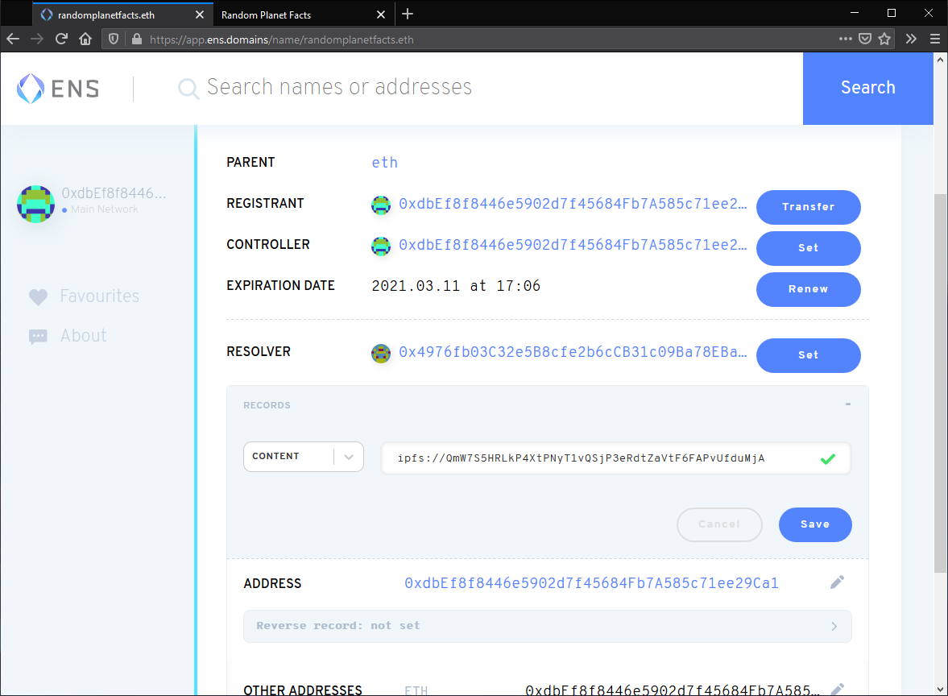The height and width of the screenshot is (696, 948).
Task: Click the pencil icon next to ADDRESS
Action: (837, 582)
